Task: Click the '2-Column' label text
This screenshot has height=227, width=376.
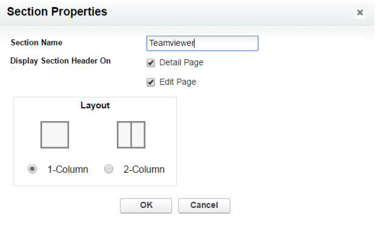Action: tap(144, 169)
